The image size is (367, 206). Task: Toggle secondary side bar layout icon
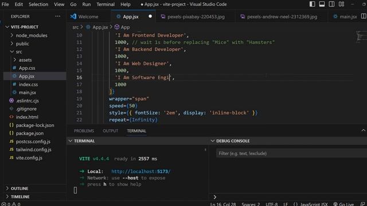tap(331, 4)
